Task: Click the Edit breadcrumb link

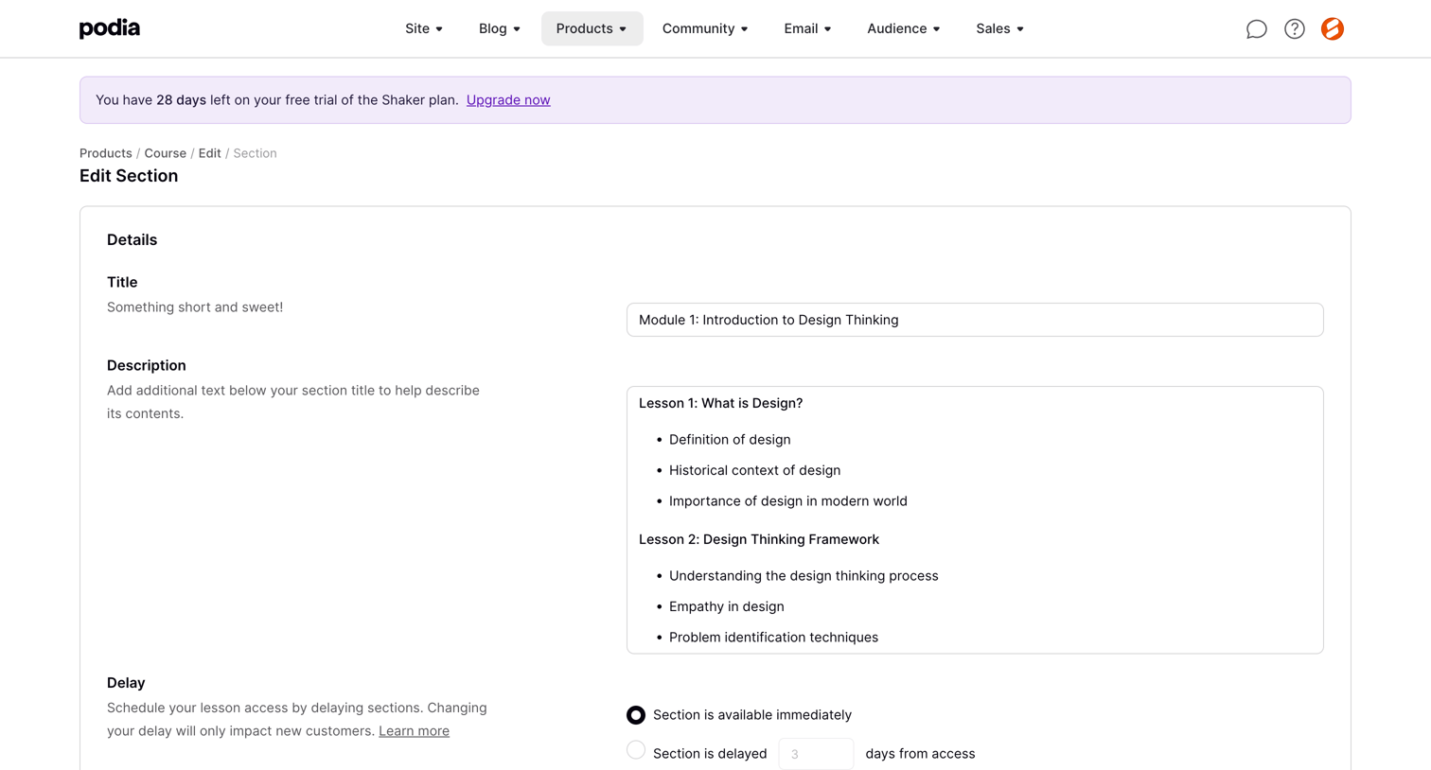Action: pos(209,153)
